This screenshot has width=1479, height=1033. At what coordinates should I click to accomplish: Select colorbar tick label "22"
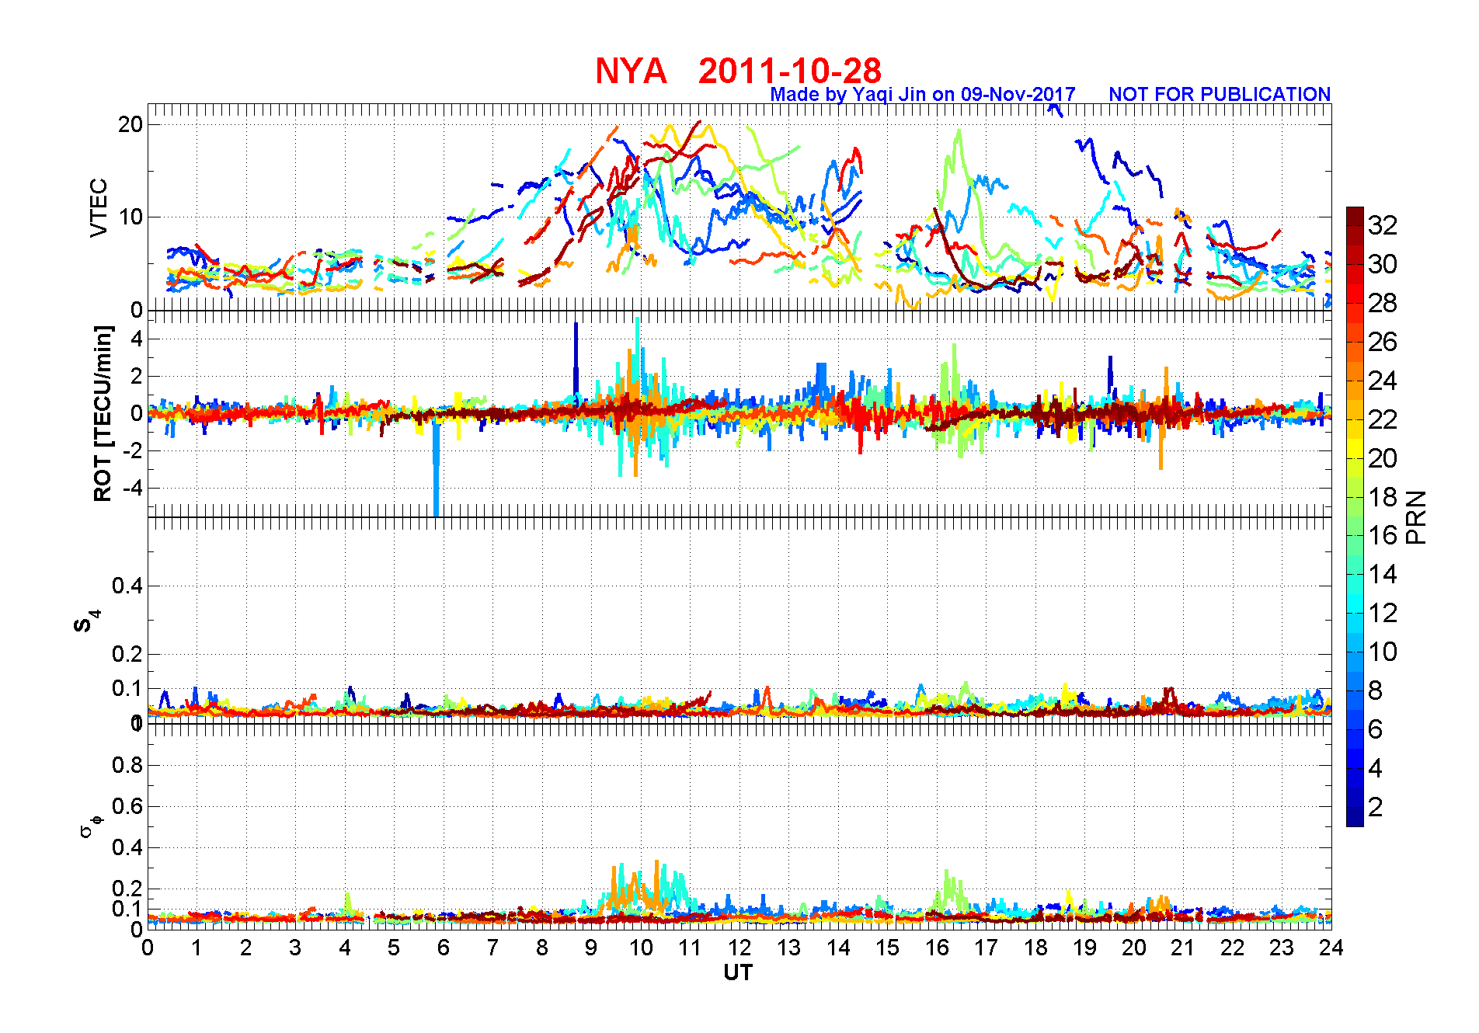[x=1383, y=419]
